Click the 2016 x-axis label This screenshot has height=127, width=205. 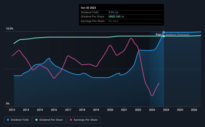click(54, 110)
